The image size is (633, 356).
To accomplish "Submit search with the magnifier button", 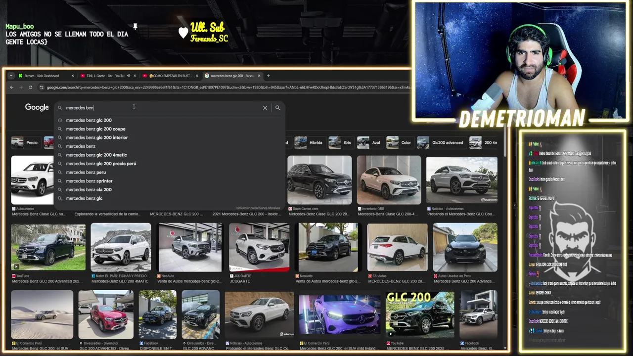I will [277, 108].
